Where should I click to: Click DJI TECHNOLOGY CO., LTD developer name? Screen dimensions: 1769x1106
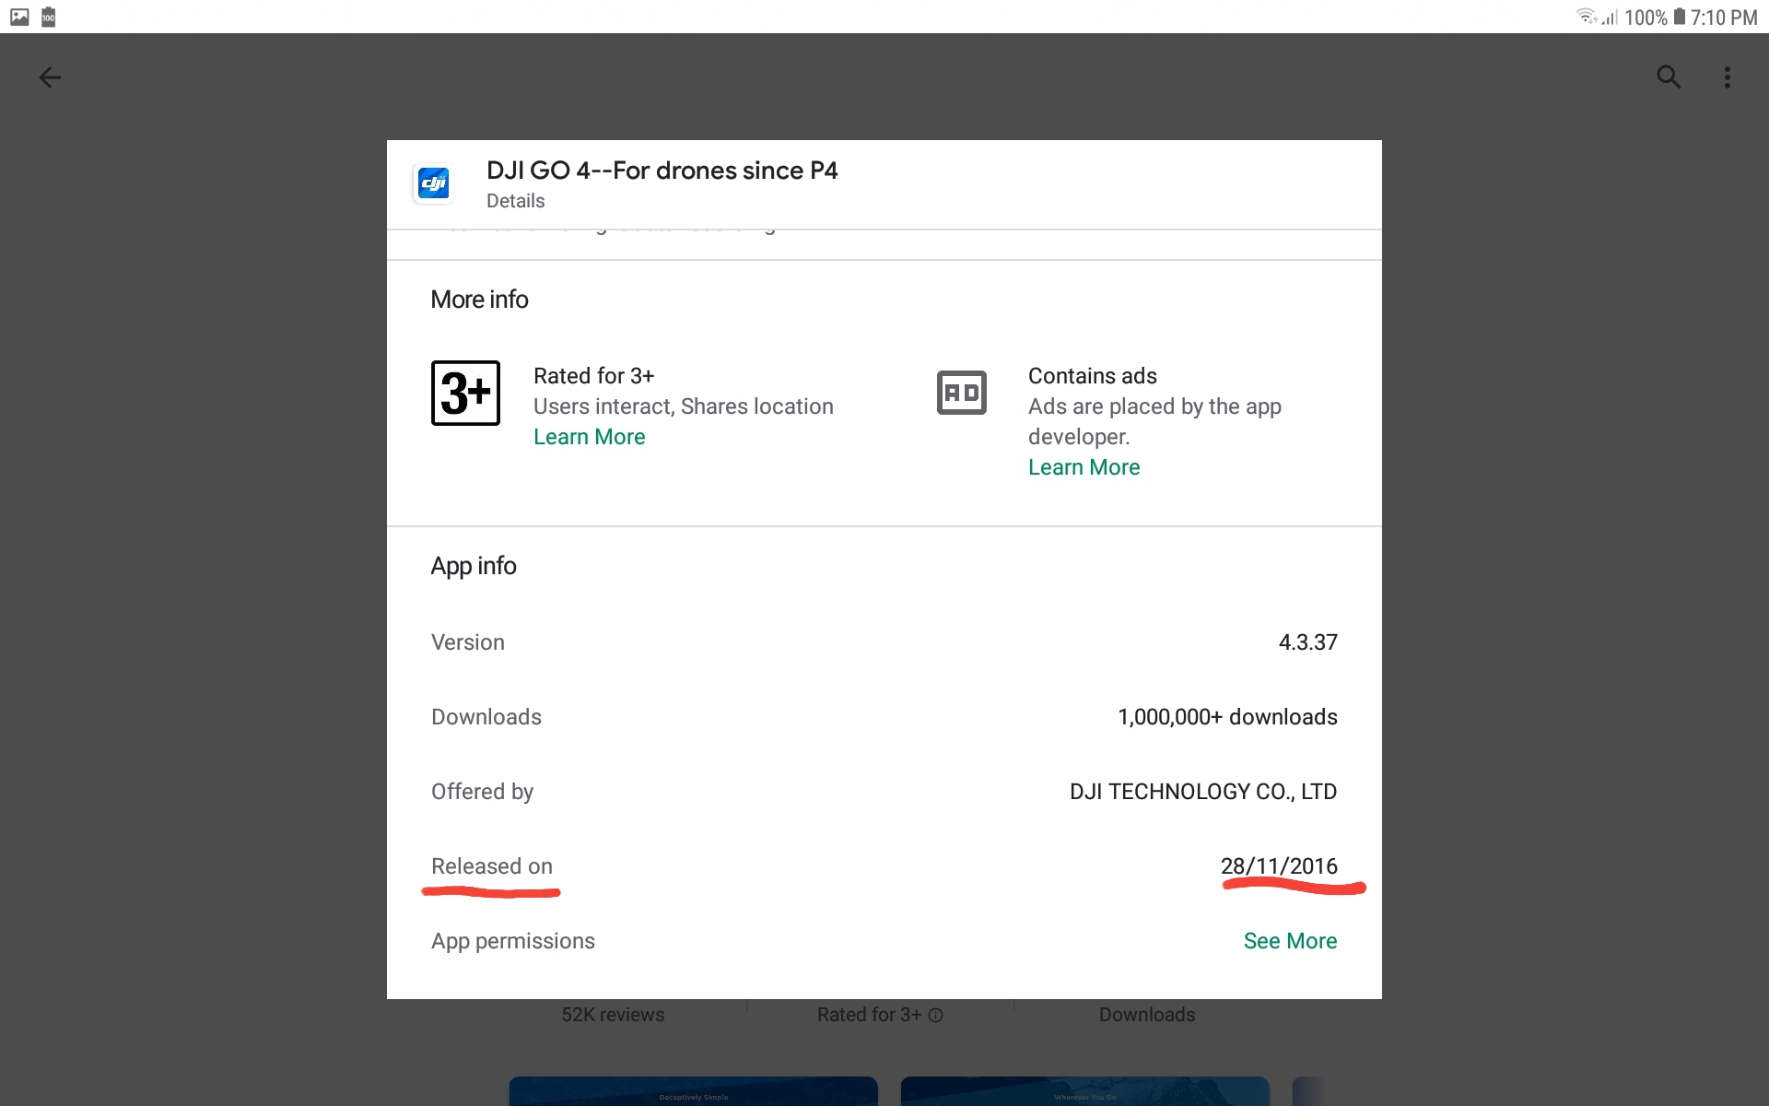point(1203,792)
